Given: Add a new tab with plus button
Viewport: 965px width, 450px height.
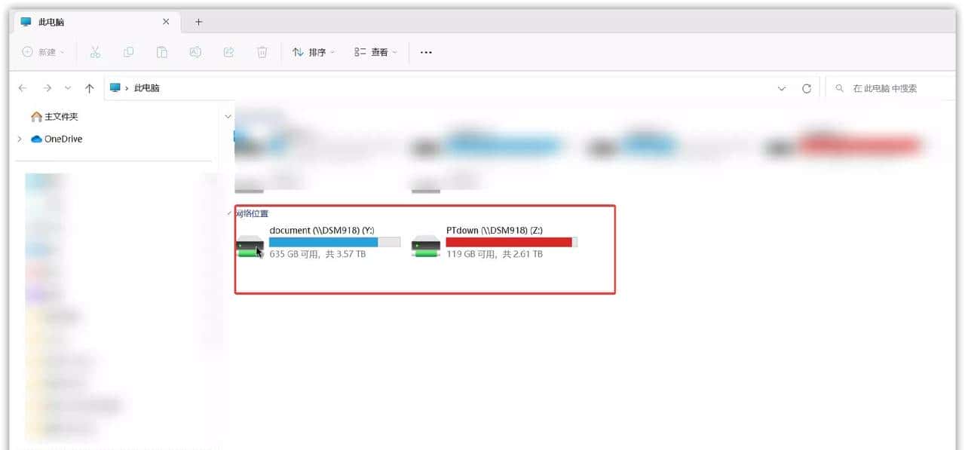Looking at the screenshot, I should pos(199,22).
